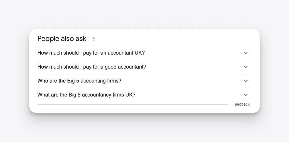Click the chevron for Big 5 accountancy firms UK
The height and width of the screenshot is (142, 289).
245,95
